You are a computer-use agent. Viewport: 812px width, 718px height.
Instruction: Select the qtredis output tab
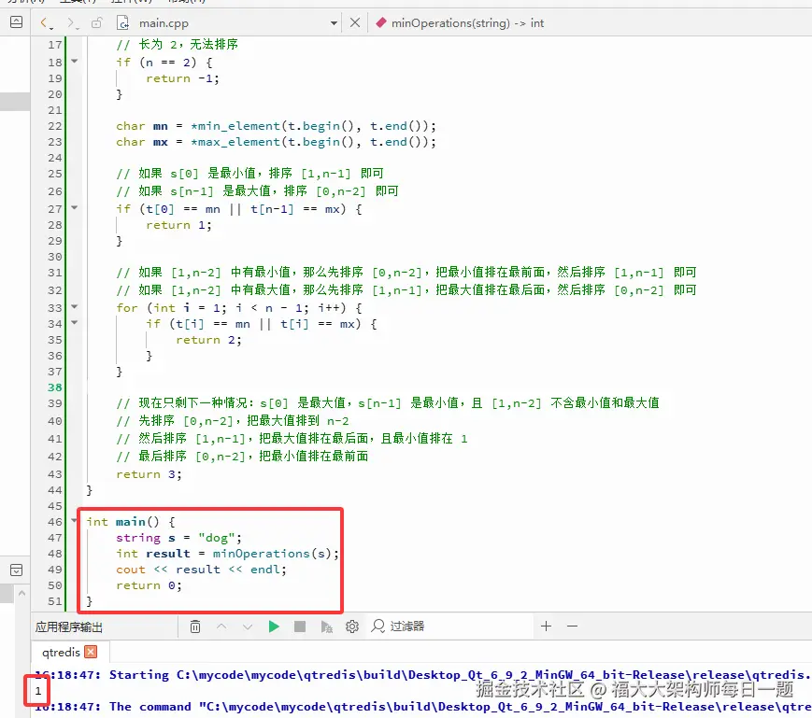click(x=61, y=652)
